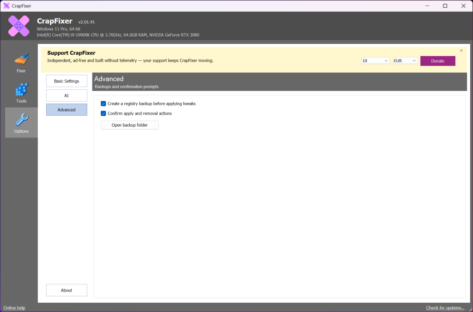Viewport: 473px width, 312px height.
Task: Select the Advanced settings tab
Action: click(67, 110)
